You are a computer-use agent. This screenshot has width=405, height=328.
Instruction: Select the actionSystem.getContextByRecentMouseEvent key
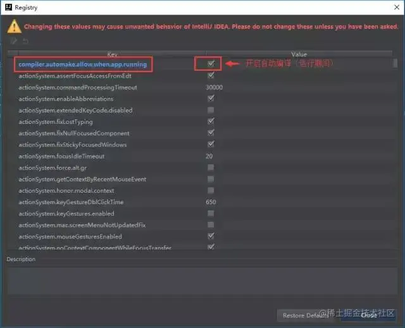[x=82, y=179]
